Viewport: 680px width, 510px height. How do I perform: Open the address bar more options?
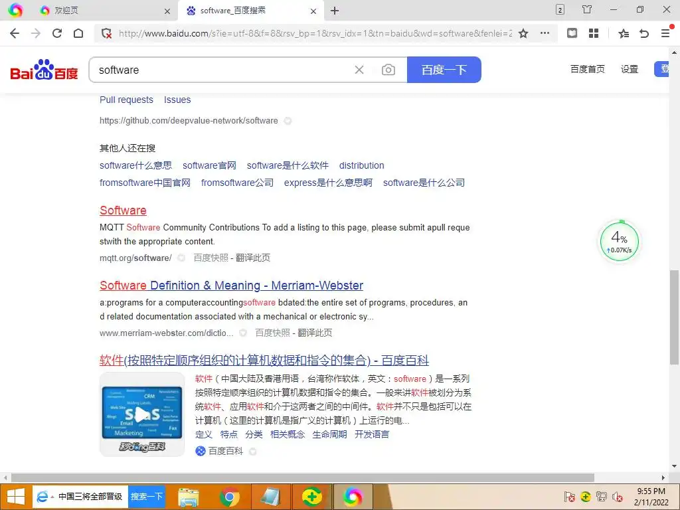tap(545, 33)
